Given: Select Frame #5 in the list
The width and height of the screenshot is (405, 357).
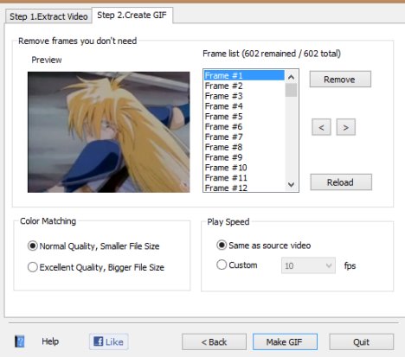Looking at the screenshot, I should click(x=244, y=117).
